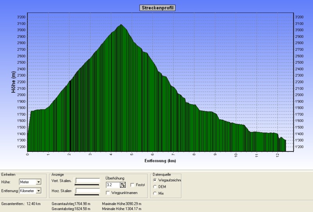Viewport: 313px width, 212px height.
Task: Click the Streckenprofil title button
Action: pyautogui.click(x=157, y=8)
